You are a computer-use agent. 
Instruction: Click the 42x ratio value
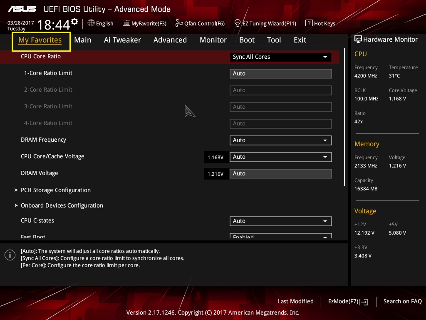click(359, 121)
